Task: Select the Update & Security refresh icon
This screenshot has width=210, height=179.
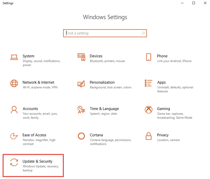Action: tap(14, 162)
